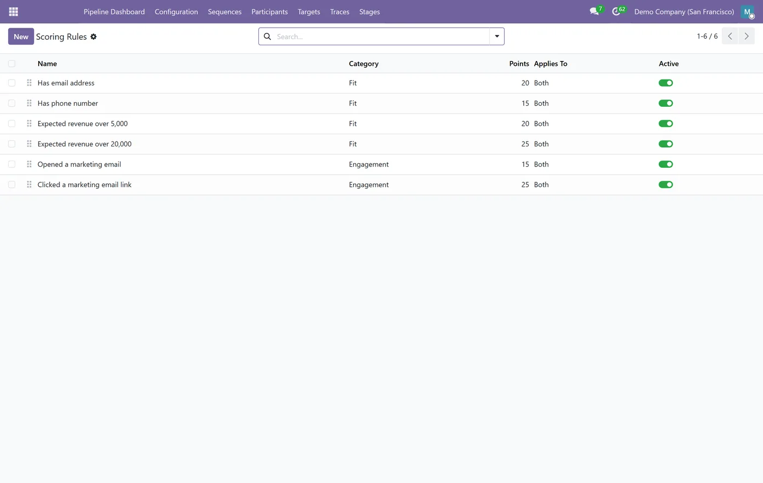This screenshot has width=763, height=483.
Task: Open the Expected revenue over 20,000 rule
Action: point(84,144)
